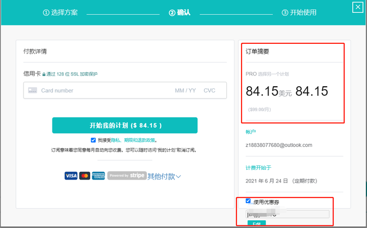Click the coupon code input field
Image resolution: width=367 pixels, height=228 pixels.
[287, 214]
